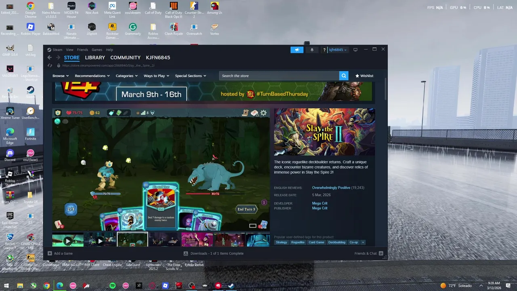Select Clash Royale desktop shortcut
Image resolution: width=517 pixels, height=291 pixels.
point(174,29)
